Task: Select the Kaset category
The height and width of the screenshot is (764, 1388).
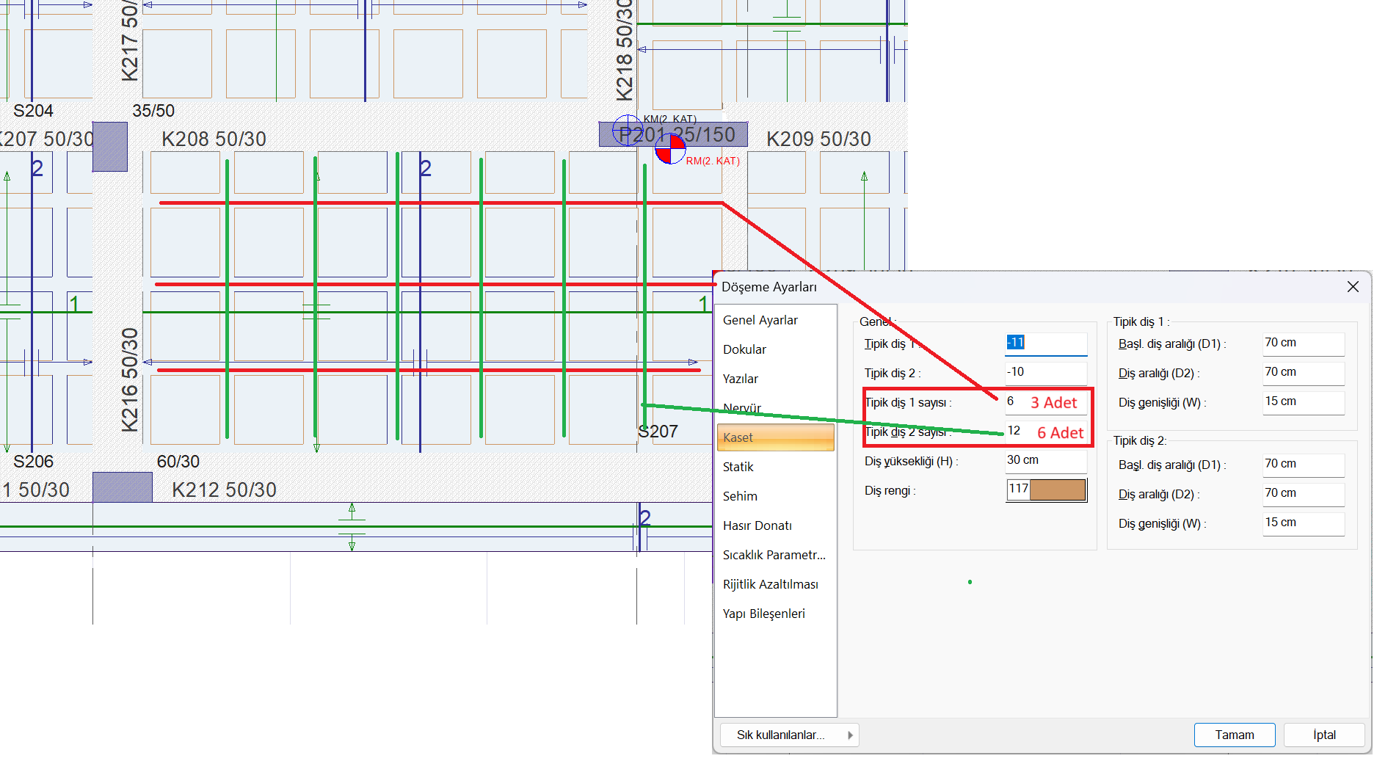Action: 775,437
